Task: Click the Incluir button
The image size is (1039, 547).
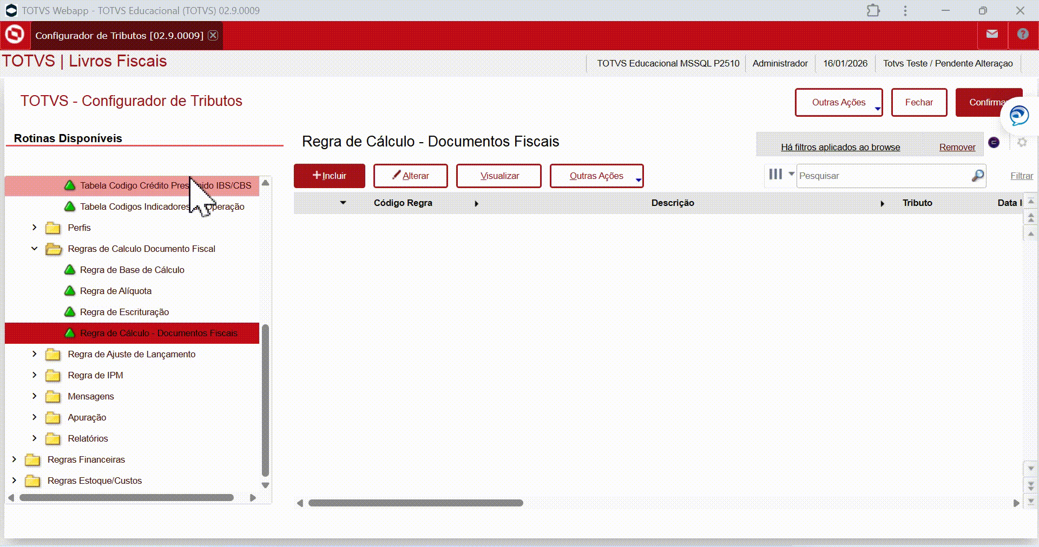Action: [x=330, y=176]
